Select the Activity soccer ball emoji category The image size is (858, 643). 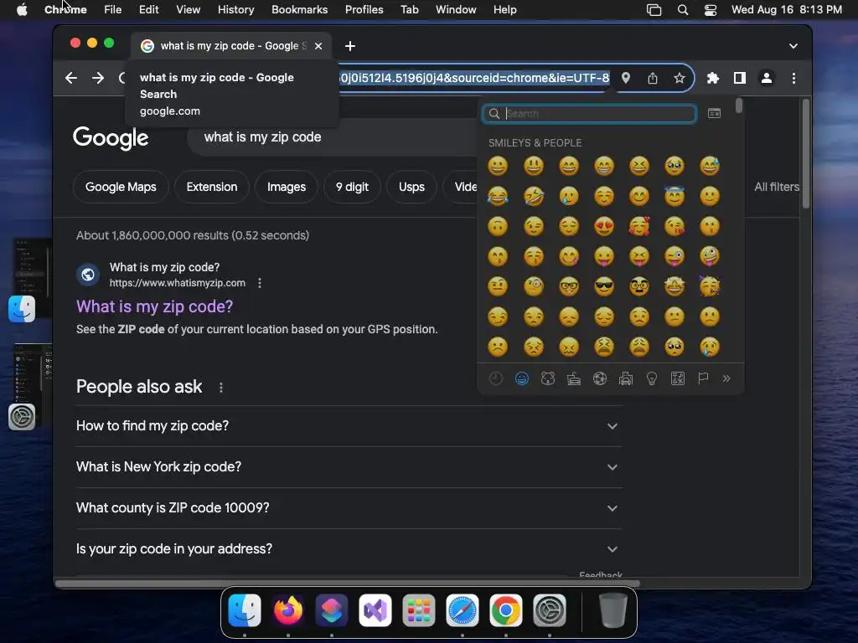click(x=600, y=378)
